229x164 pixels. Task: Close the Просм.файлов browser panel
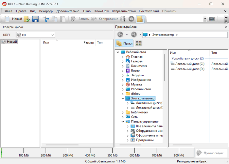pos(226,27)
